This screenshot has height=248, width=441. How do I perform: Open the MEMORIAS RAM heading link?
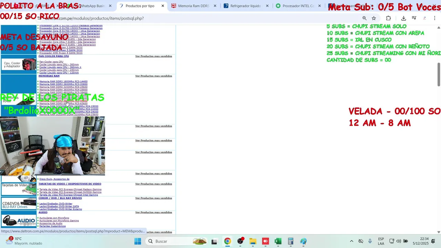tap(49, 76)
